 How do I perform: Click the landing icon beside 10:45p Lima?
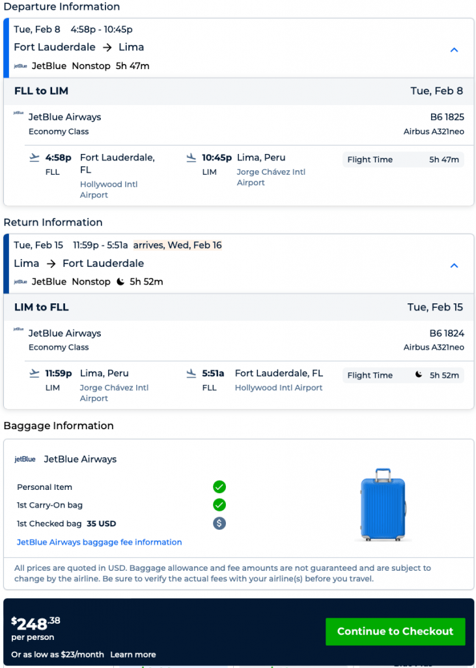coord(190,157)
